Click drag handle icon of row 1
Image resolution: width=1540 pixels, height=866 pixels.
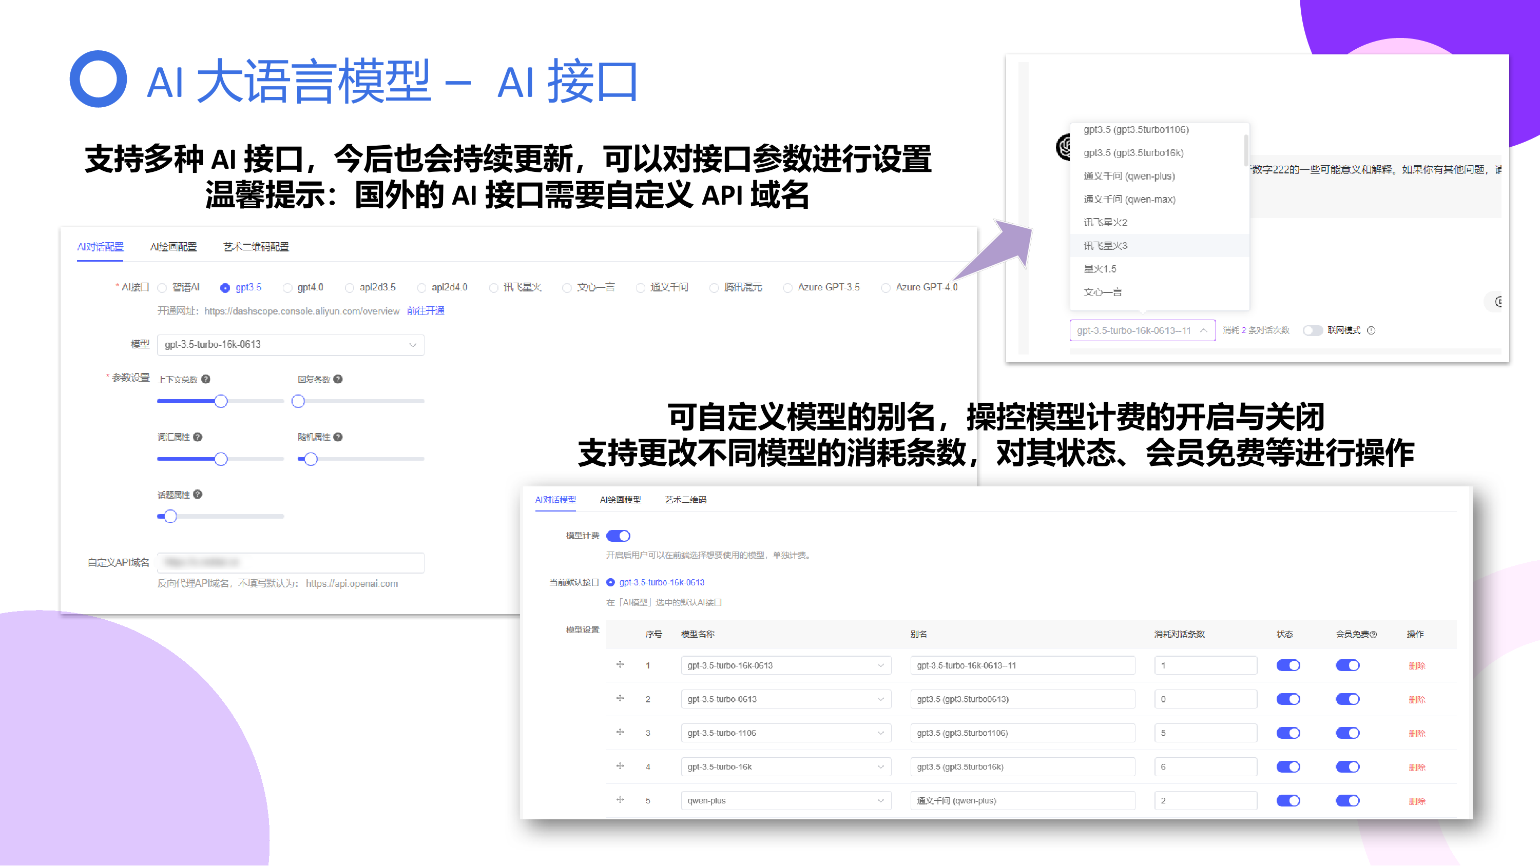pyautogui.click(x=620, y=664)
